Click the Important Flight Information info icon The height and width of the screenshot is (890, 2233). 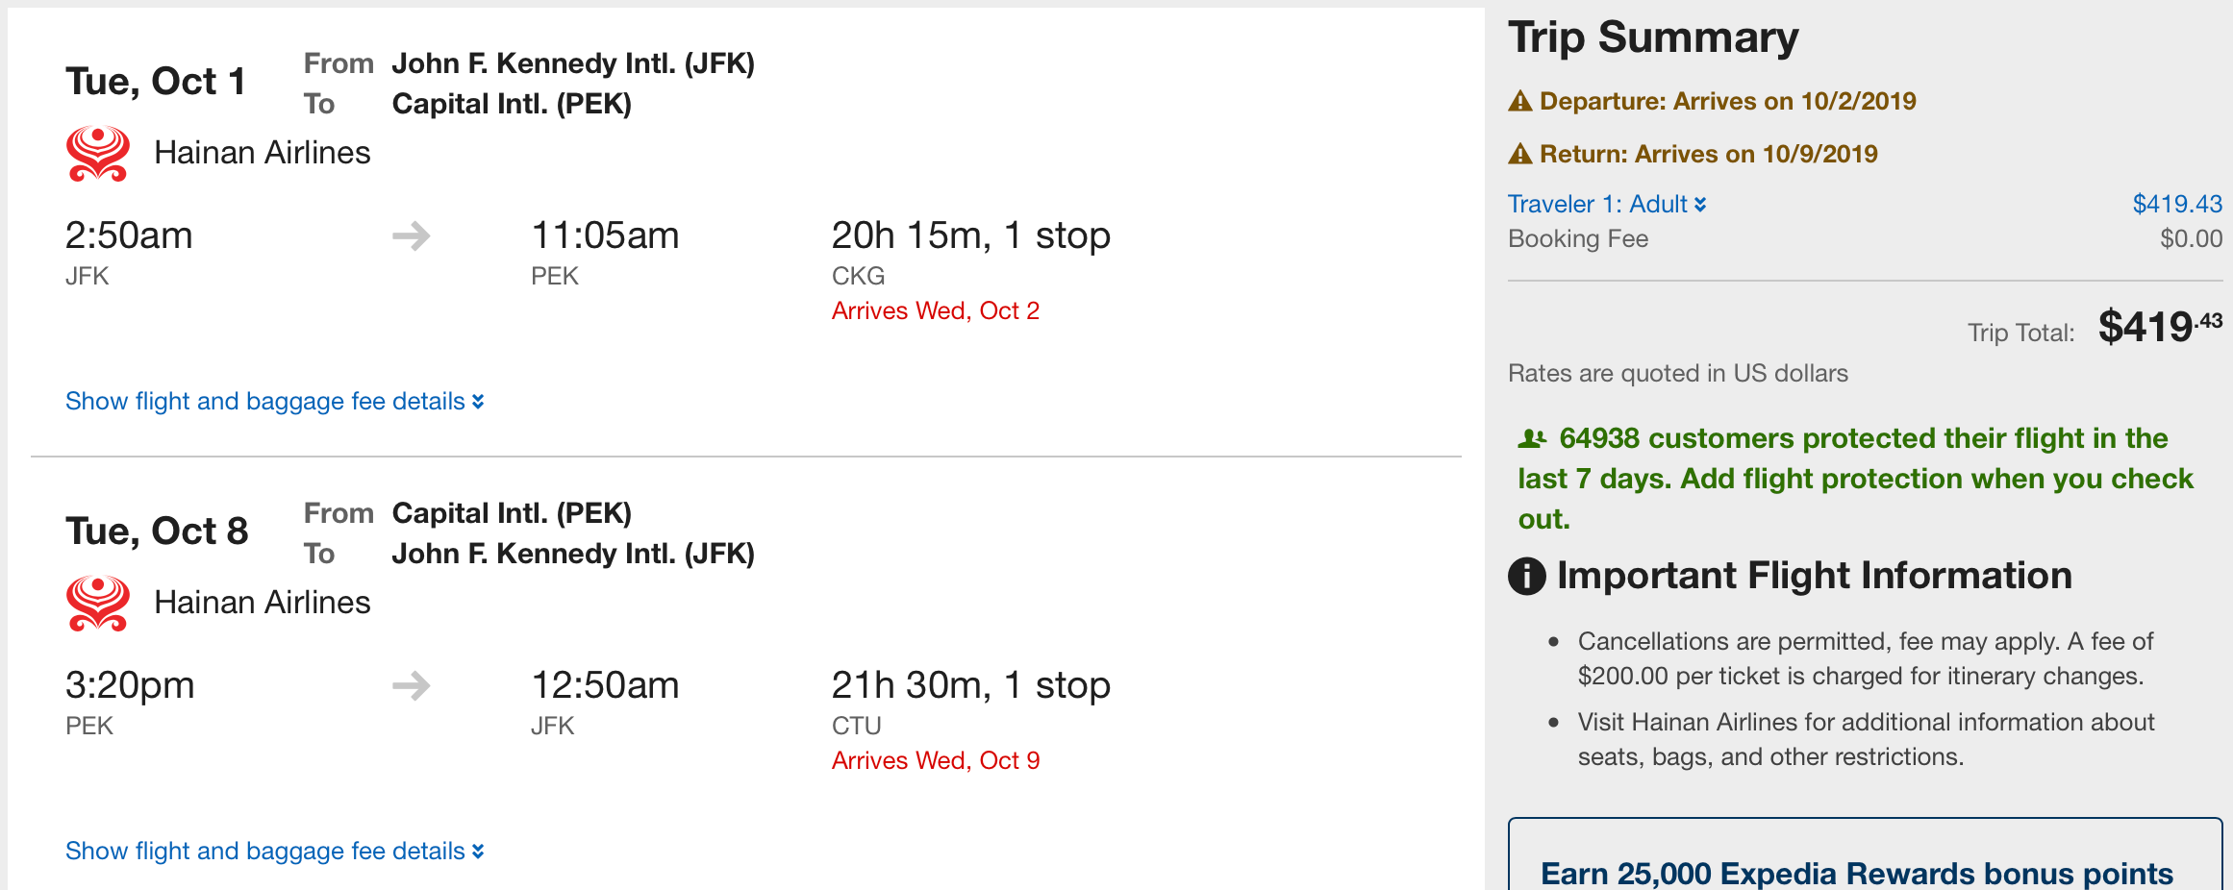[1526, 576]
